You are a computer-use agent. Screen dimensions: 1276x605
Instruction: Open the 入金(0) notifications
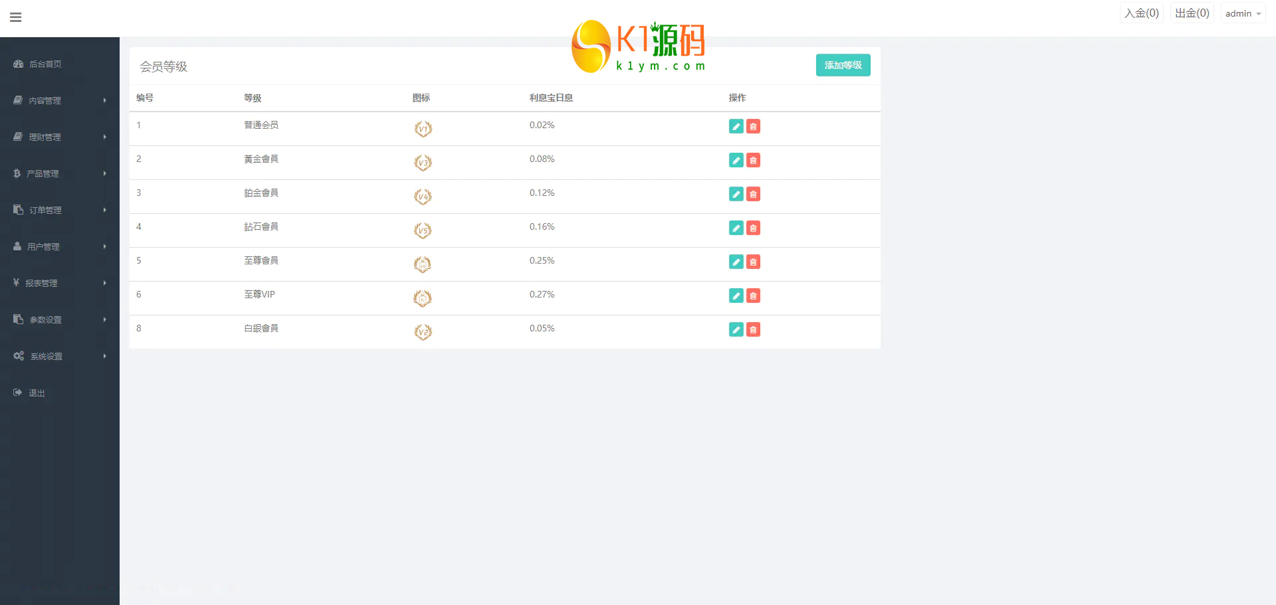click(x=1141, y=13)
